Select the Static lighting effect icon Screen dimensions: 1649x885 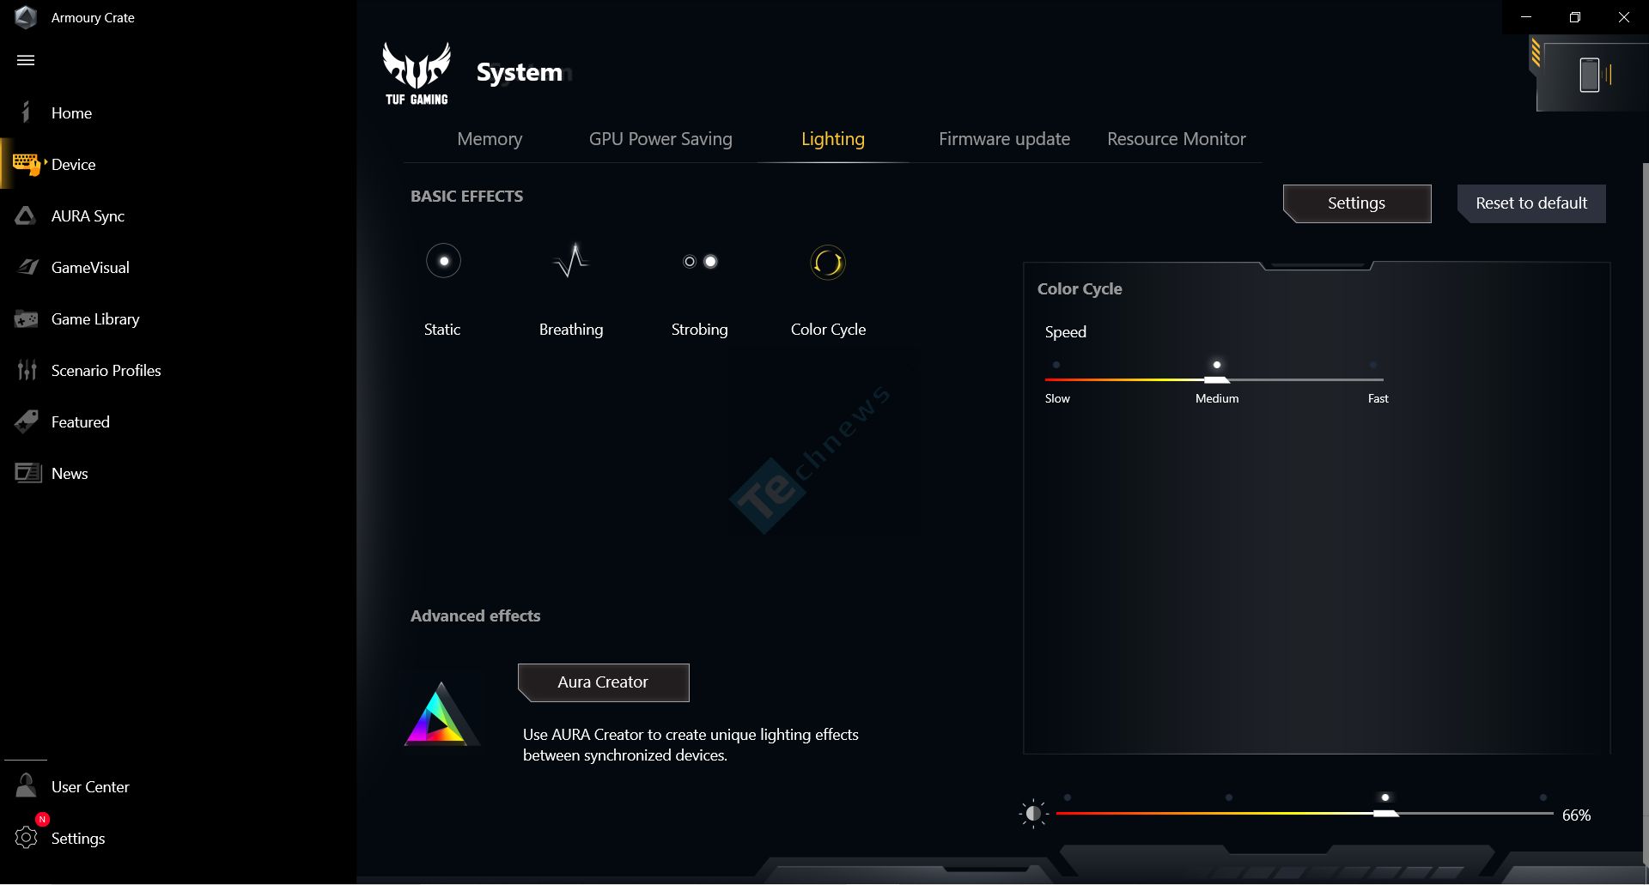(x=443, y=261)
